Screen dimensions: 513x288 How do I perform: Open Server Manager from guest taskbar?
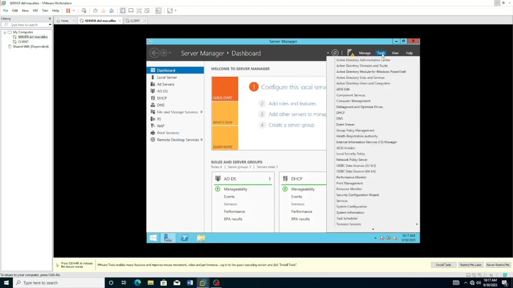[168, 238]
